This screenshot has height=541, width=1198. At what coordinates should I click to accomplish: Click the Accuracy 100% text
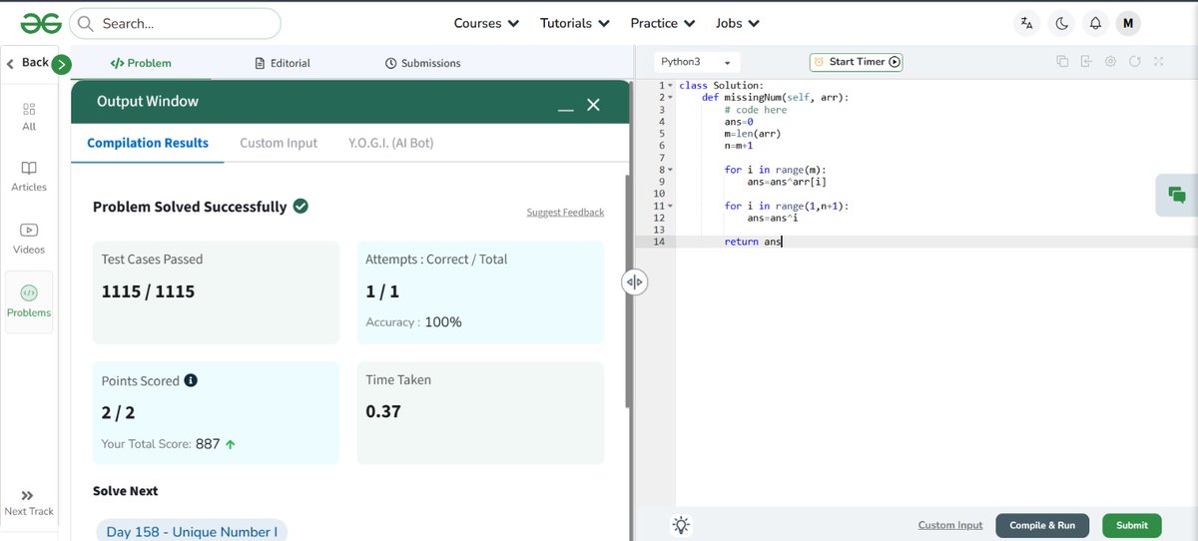tap(413, 322)
